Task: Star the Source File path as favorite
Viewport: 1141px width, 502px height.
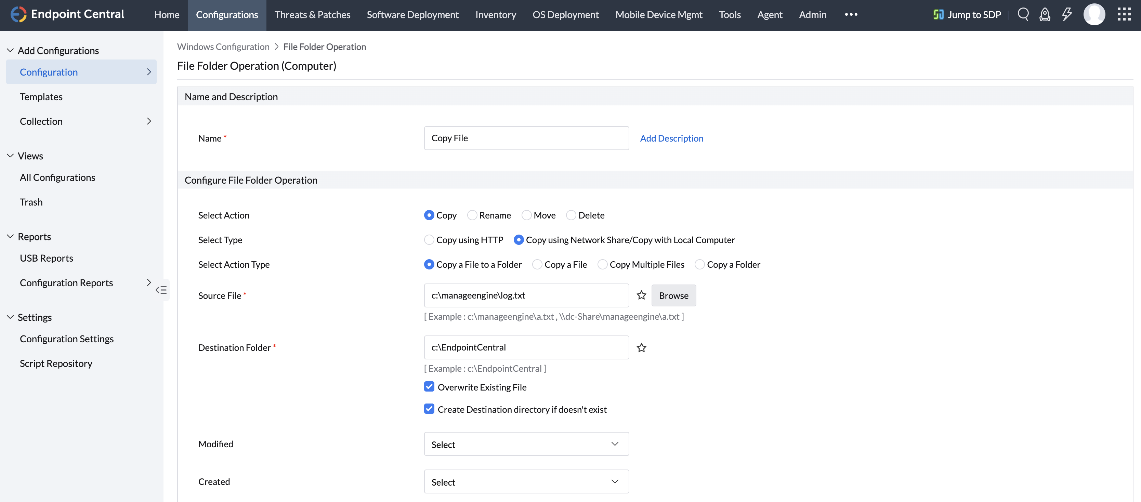Action: (x=641, y=295)
